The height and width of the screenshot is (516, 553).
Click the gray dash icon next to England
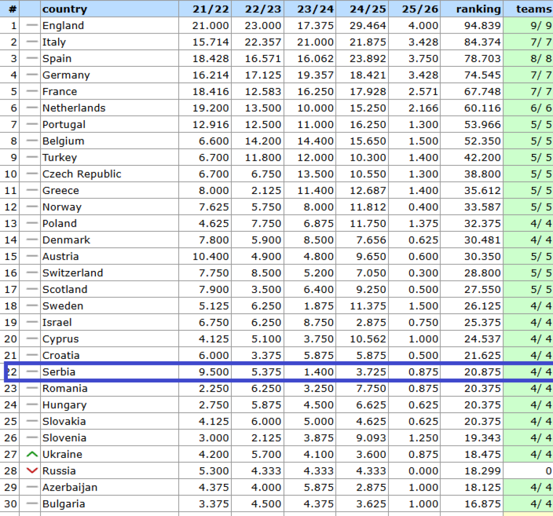tap(32, 26)
